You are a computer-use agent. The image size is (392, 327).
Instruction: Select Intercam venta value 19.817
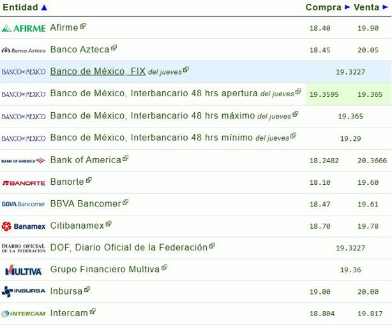[x=370, y=314]
